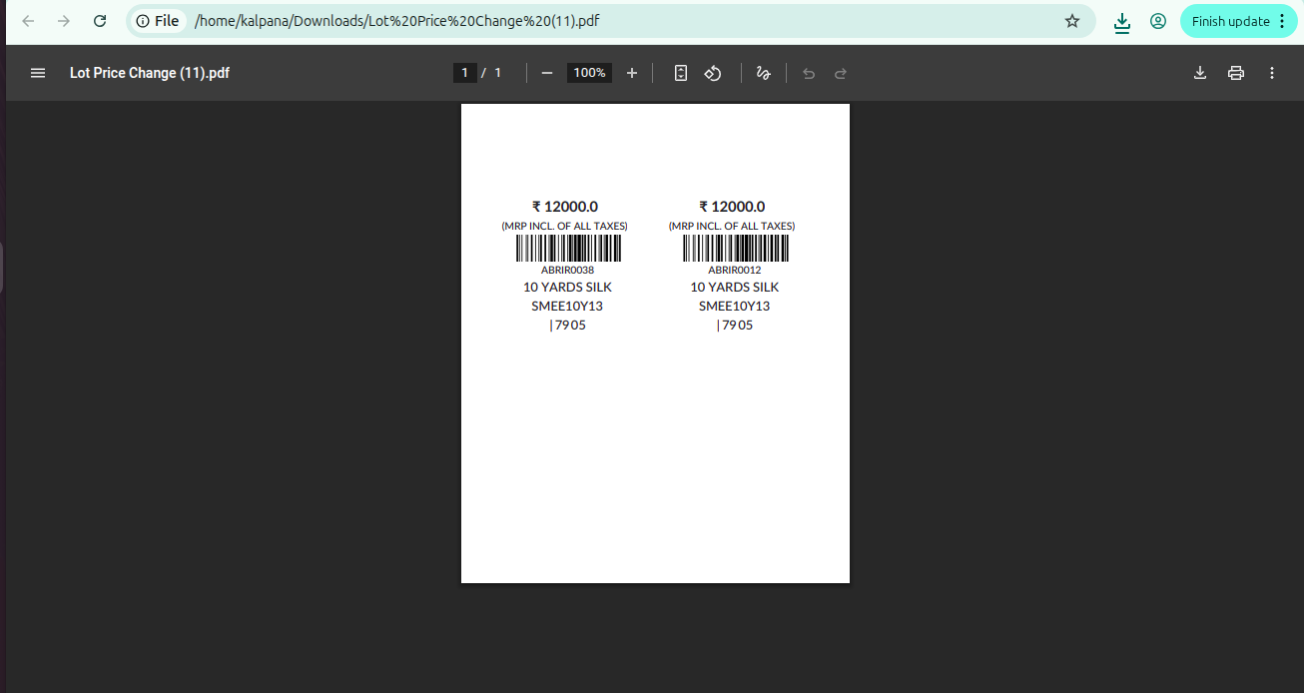Click the ₹ 12000.0 price above ABRIR0012
1304x693 pixels.
tap(732, 207)
